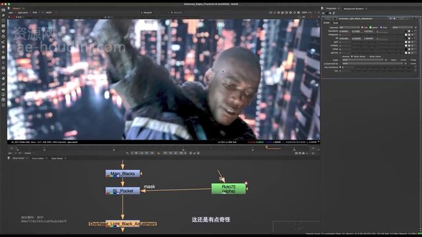This screenshot has height=237, width=422.
Task: Toggle the black clamp checkbox
Action: coord(351,57)
